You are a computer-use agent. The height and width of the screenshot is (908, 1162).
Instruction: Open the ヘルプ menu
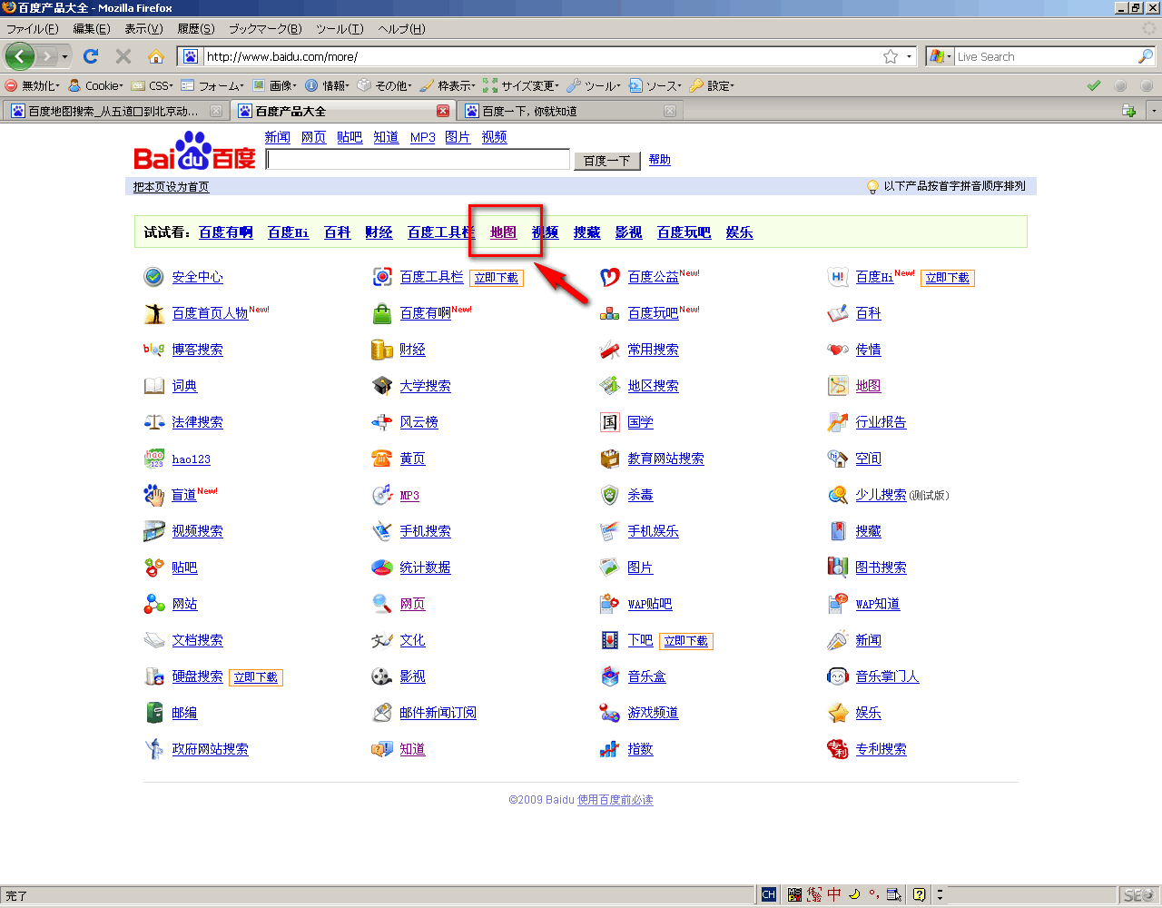tap(401, 29)
